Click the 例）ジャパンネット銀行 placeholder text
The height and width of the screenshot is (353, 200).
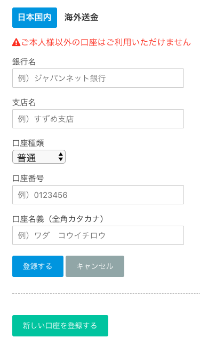tap(62, 78)
